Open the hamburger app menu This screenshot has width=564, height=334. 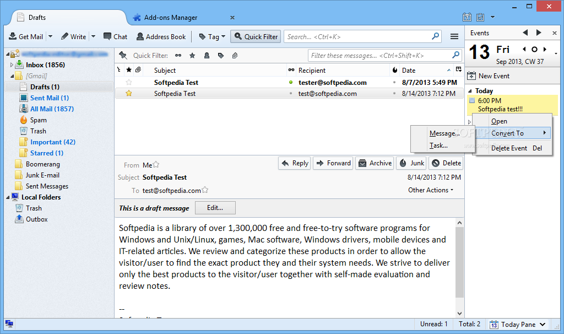(x=454, y=37)
